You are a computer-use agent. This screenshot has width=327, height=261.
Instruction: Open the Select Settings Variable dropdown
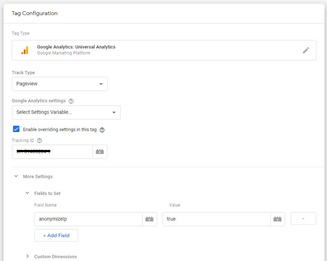point(66,112)
